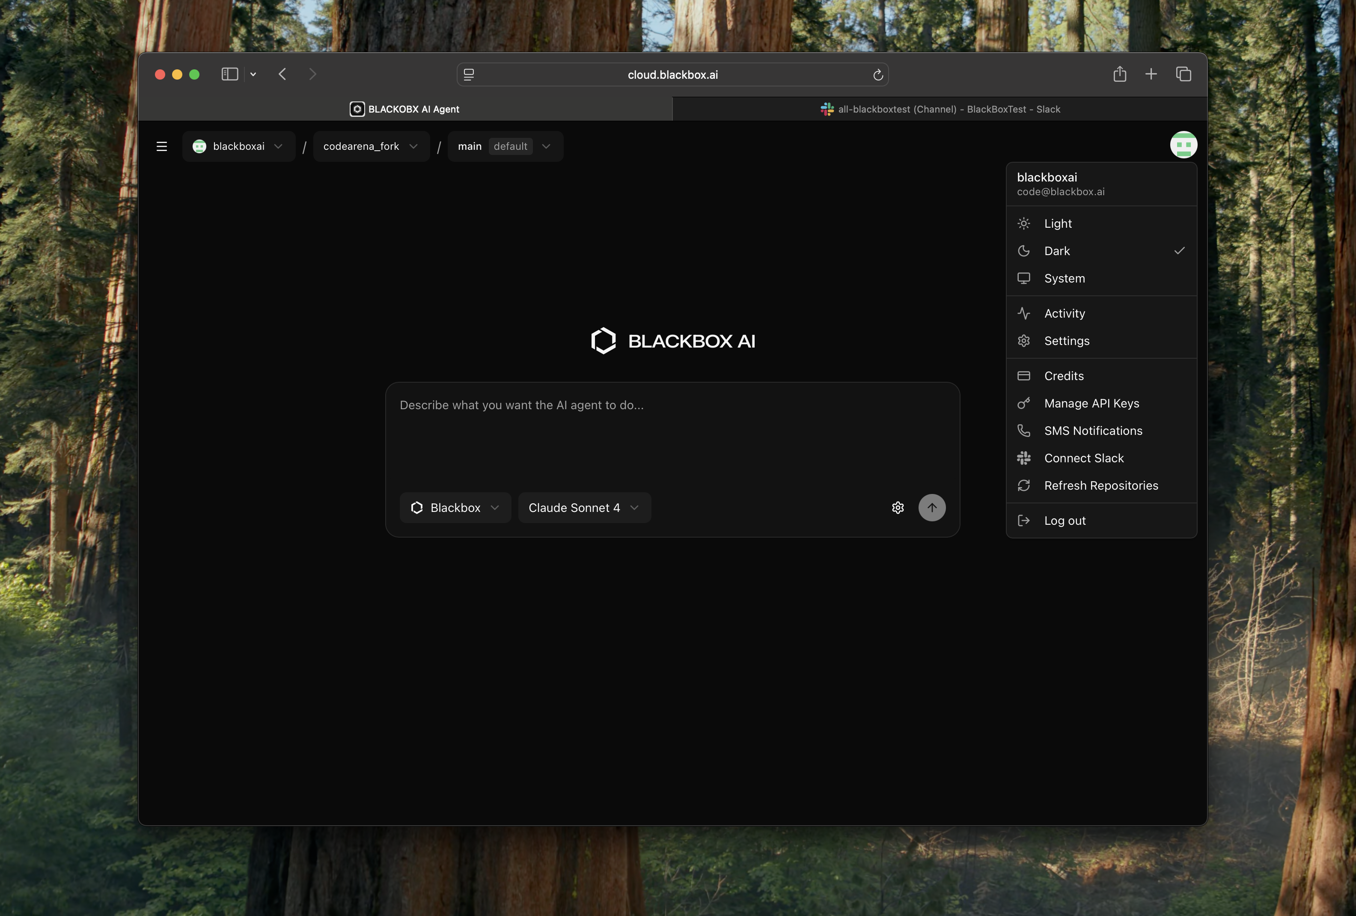The height and width of the screenshot is (916, 1356).
Task: Click Connect Slack in the menu
Action: click(1083, 458)
